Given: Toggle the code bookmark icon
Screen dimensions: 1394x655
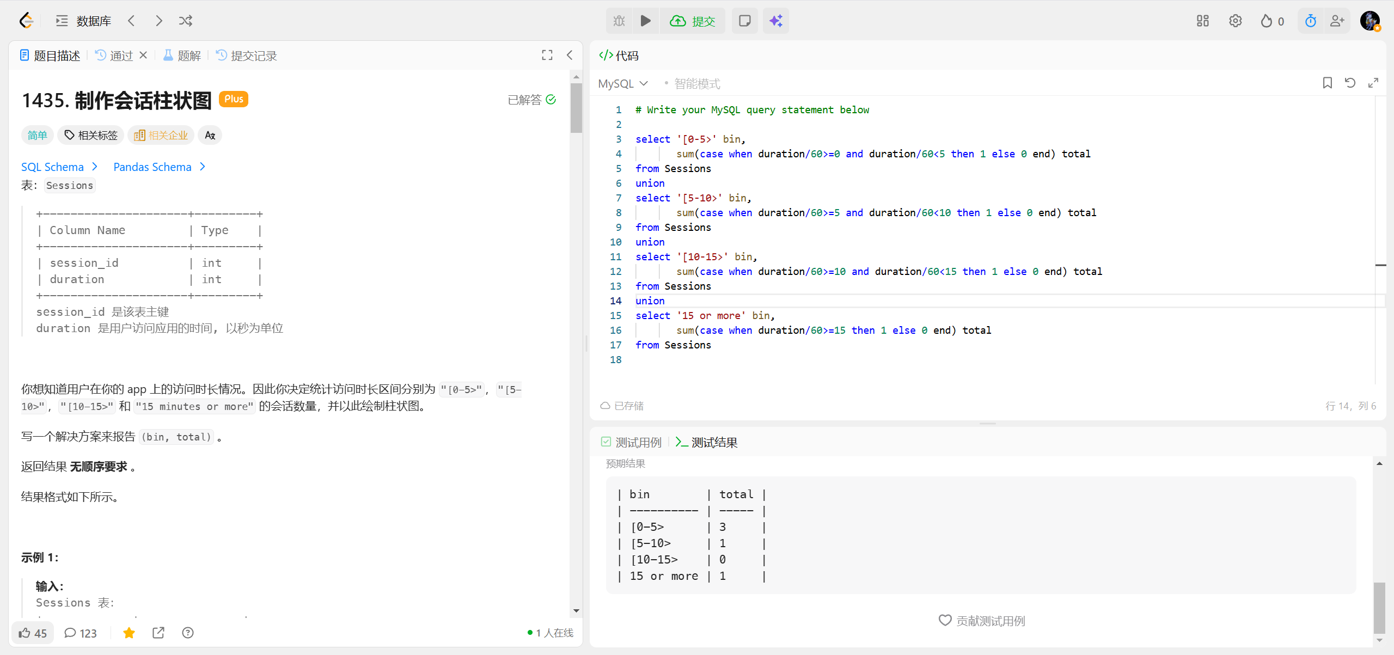Looking at the screenshot, I should [1327, 83].
